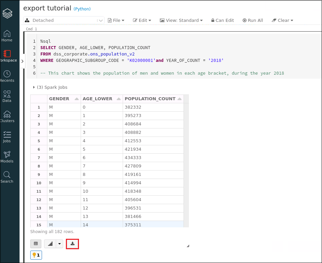This screenshot has height=263, width=322.
Task: Sort by the POPULATION_COUNT column arrow
Action: 180,99
